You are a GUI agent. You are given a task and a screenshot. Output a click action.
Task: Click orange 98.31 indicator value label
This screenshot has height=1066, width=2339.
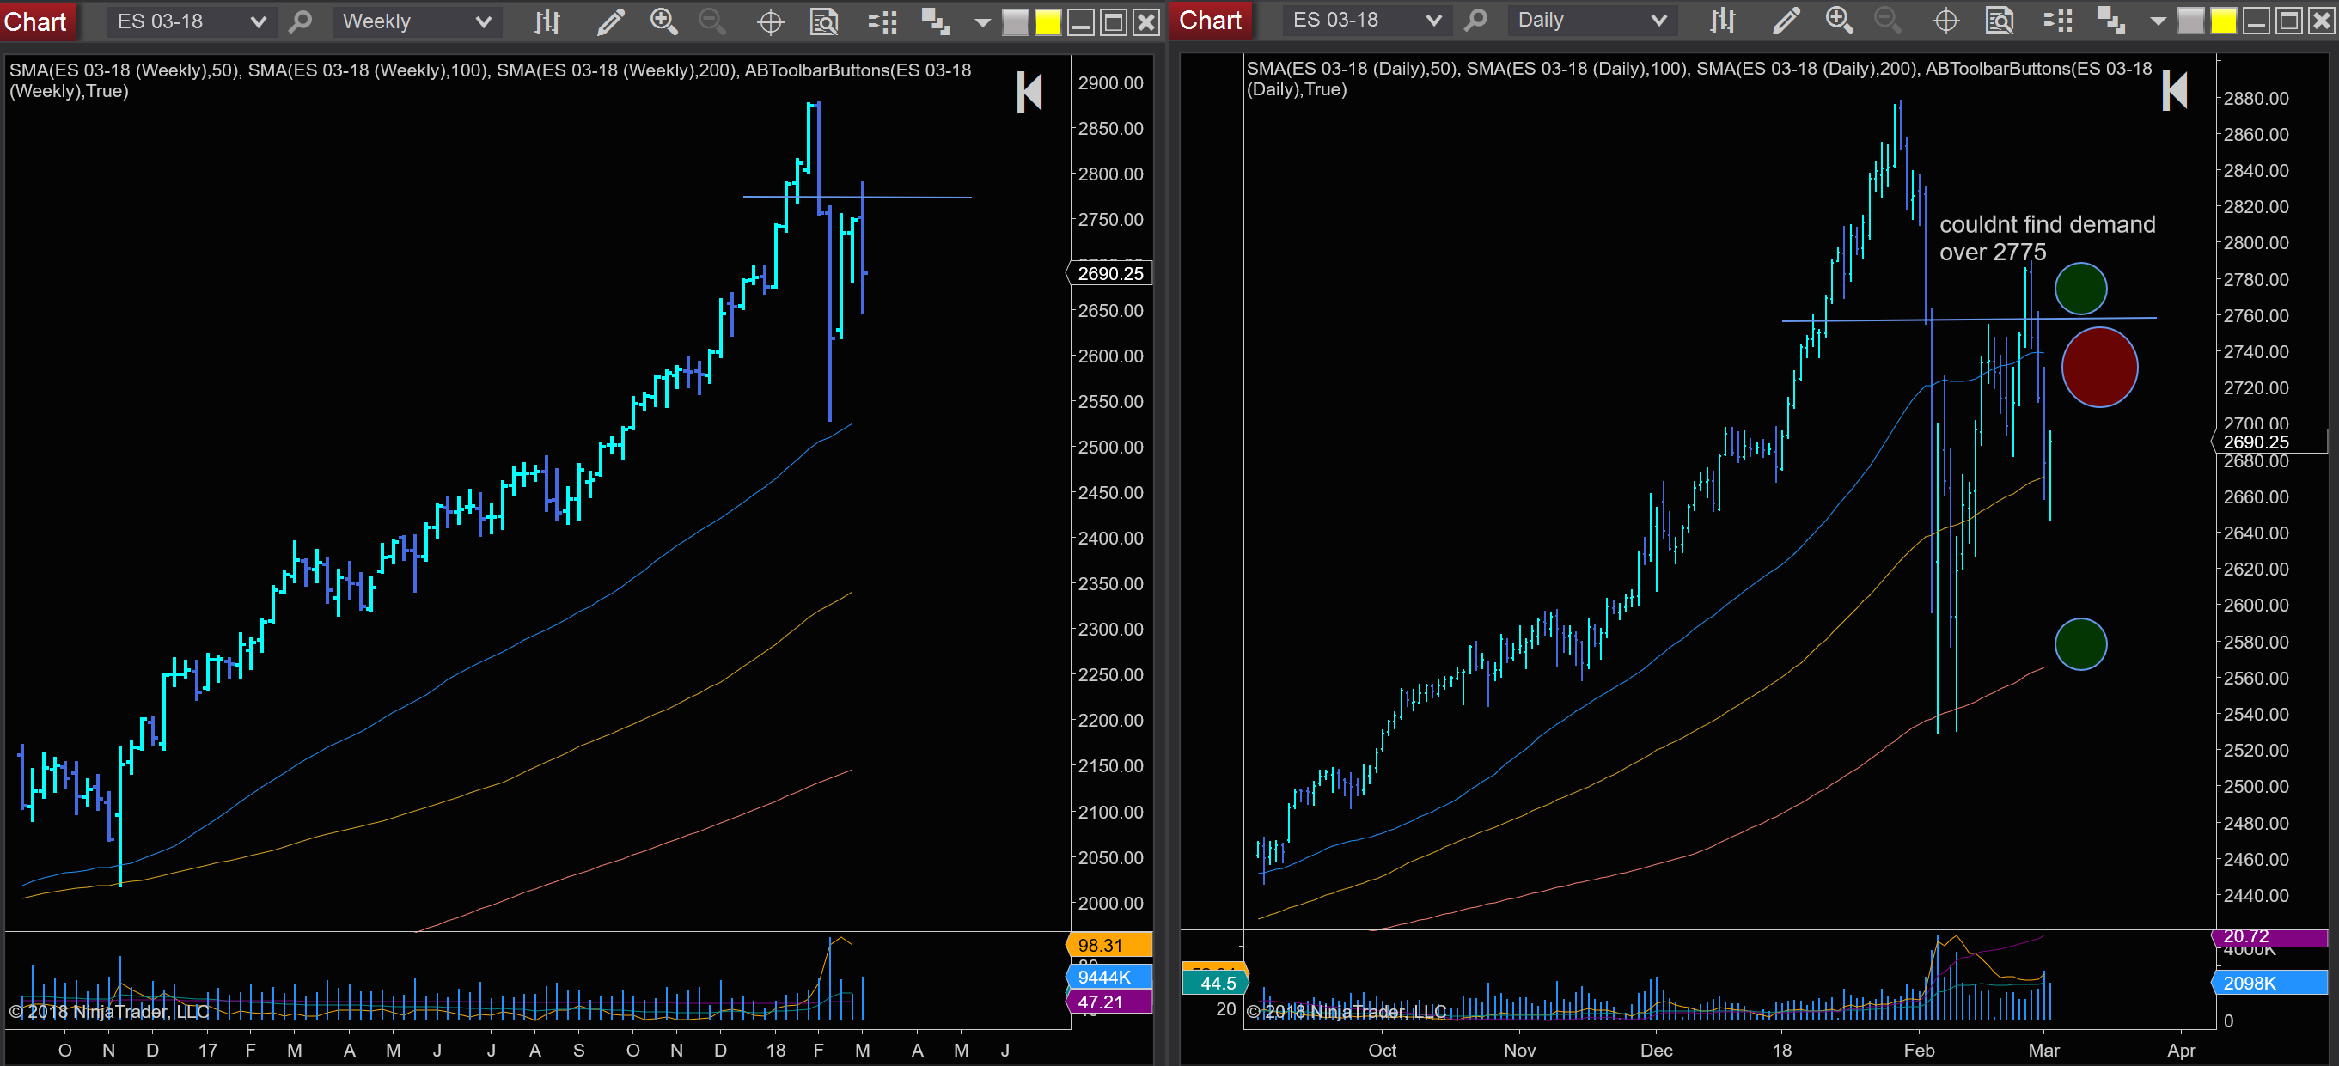(1108, 945)
